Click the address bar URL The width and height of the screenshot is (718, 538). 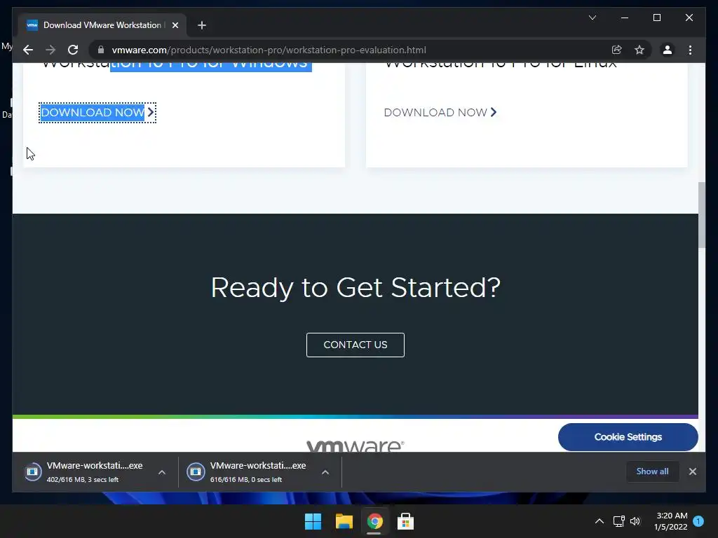point(269,50)
